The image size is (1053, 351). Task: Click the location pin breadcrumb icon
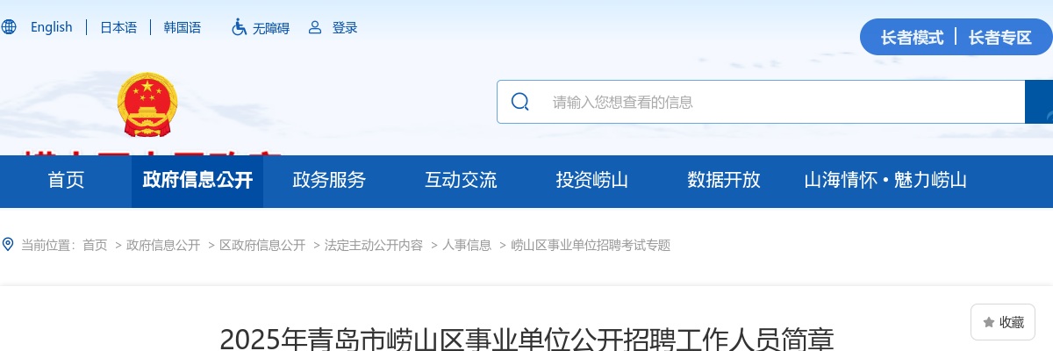9,245
